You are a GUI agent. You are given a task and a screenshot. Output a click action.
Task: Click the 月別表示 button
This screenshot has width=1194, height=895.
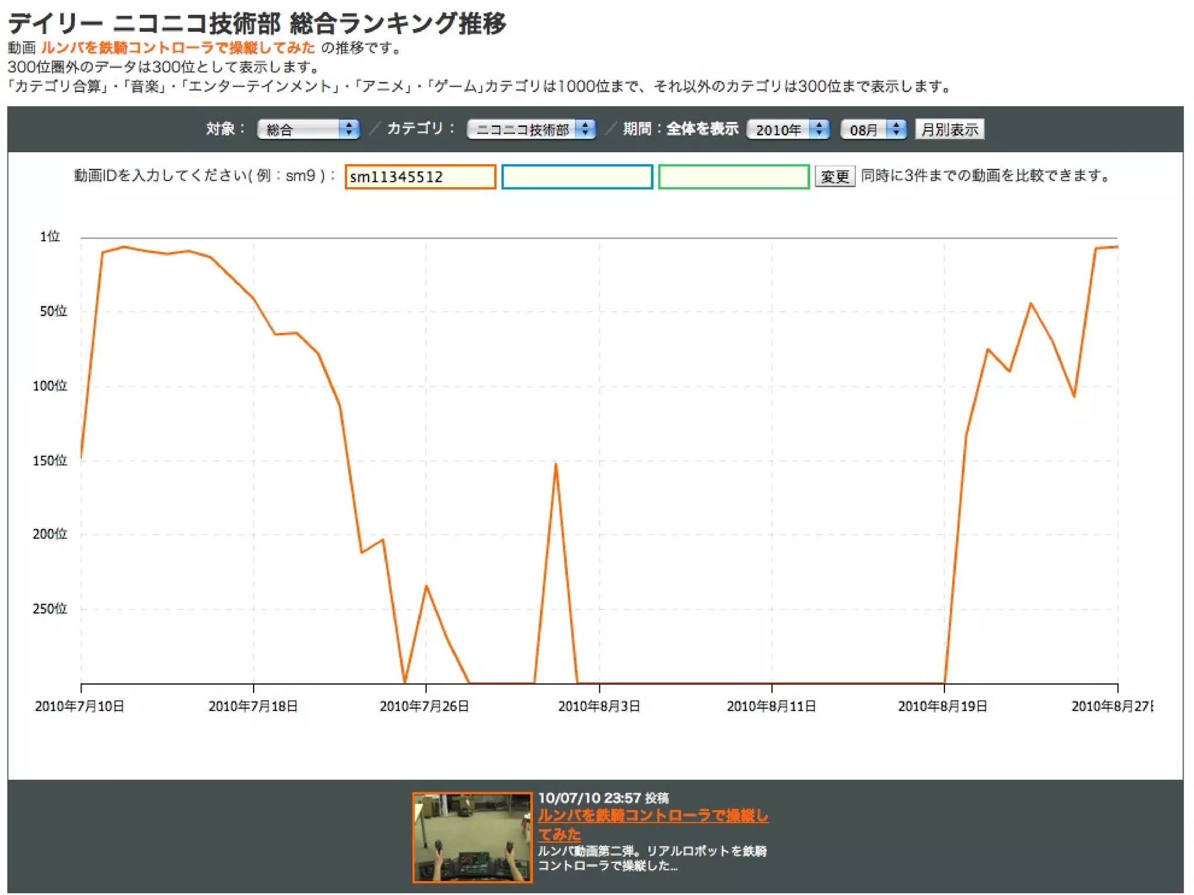tap(949, 129)
